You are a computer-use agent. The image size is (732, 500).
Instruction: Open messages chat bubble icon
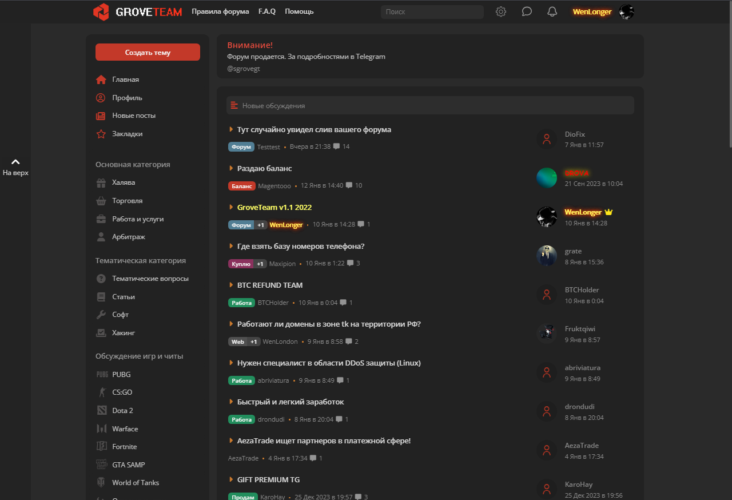coord(527,11)
